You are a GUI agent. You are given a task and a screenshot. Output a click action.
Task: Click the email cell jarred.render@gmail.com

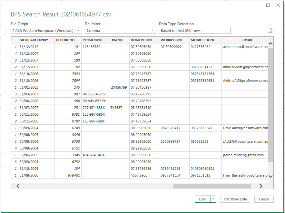245,155
